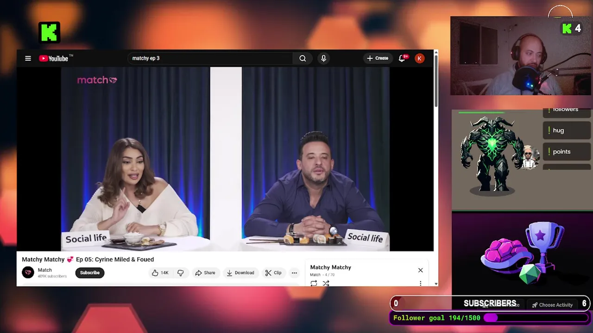The image size is (593, 333).
Task: Open the account avatar K menu
Action: pos(419,58)
